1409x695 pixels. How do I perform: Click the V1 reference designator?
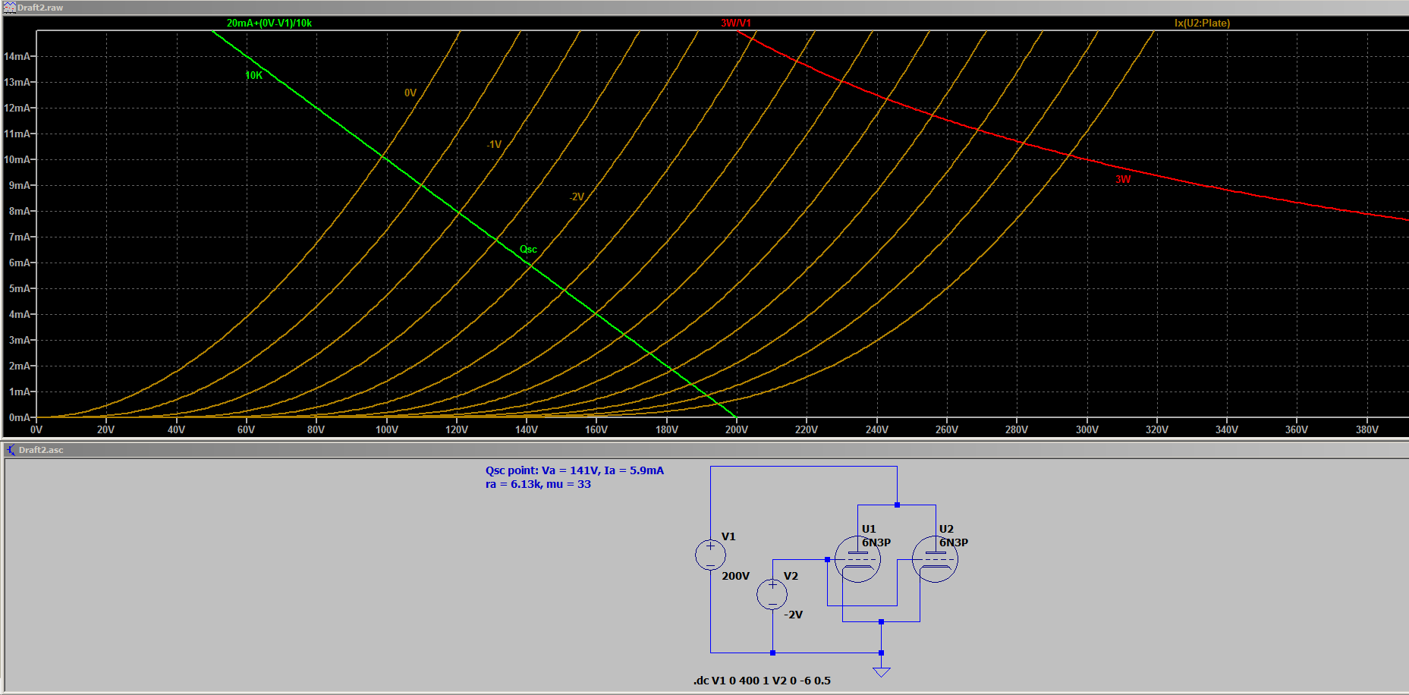click(728, 536)
